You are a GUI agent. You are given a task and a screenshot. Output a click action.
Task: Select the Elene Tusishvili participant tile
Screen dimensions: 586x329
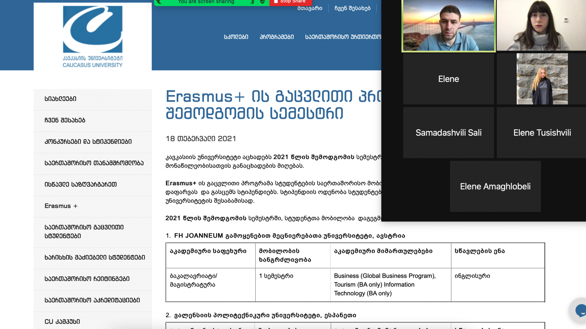pyautogui.click(x=542, y=133)
